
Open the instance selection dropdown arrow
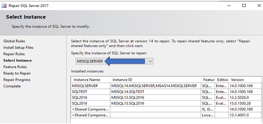150,61
